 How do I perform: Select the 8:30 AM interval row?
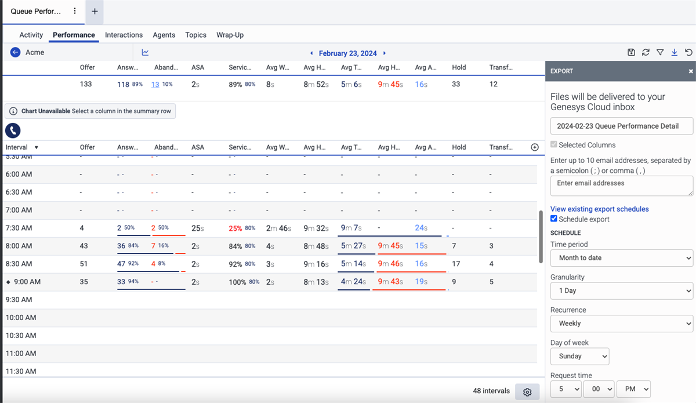click(x=270, y=264)
